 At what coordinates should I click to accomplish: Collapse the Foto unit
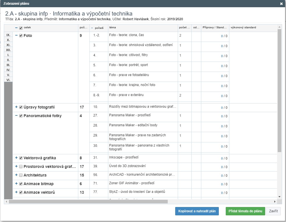tap(16, 36)
